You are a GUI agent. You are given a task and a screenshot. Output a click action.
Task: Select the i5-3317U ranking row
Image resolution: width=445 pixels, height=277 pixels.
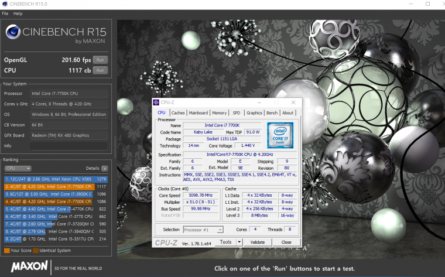56,239
